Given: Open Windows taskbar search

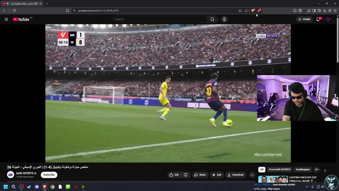Looking at the screenshot, I should [x=14, y=187].
